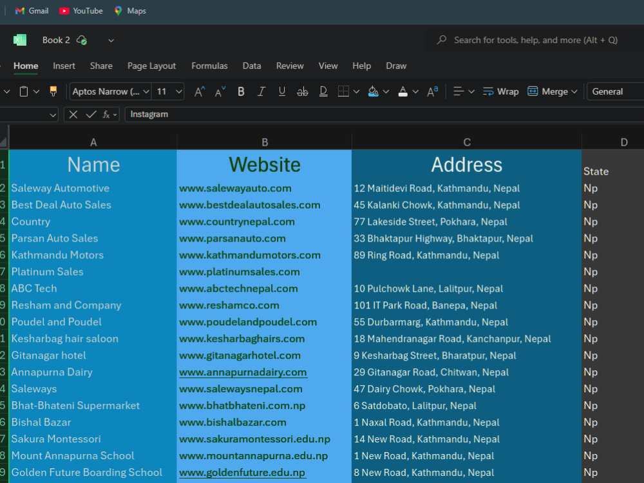Screen dimensions: 644x483
Task: Click the cloud saved status icon
Action: pyautogui.click(x=82, y=40)
